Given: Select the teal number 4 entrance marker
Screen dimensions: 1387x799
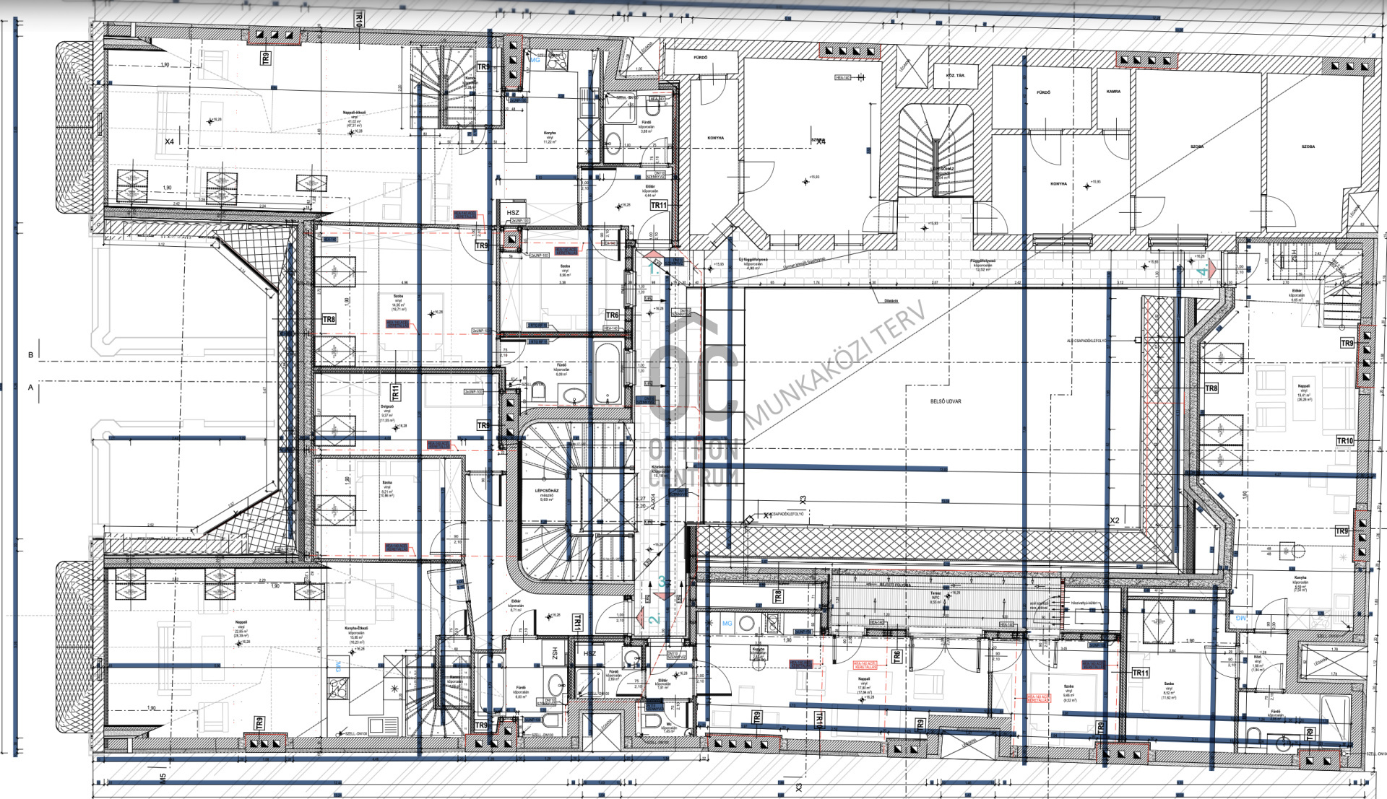Looking at the screenshot, I should [1201, 271].
